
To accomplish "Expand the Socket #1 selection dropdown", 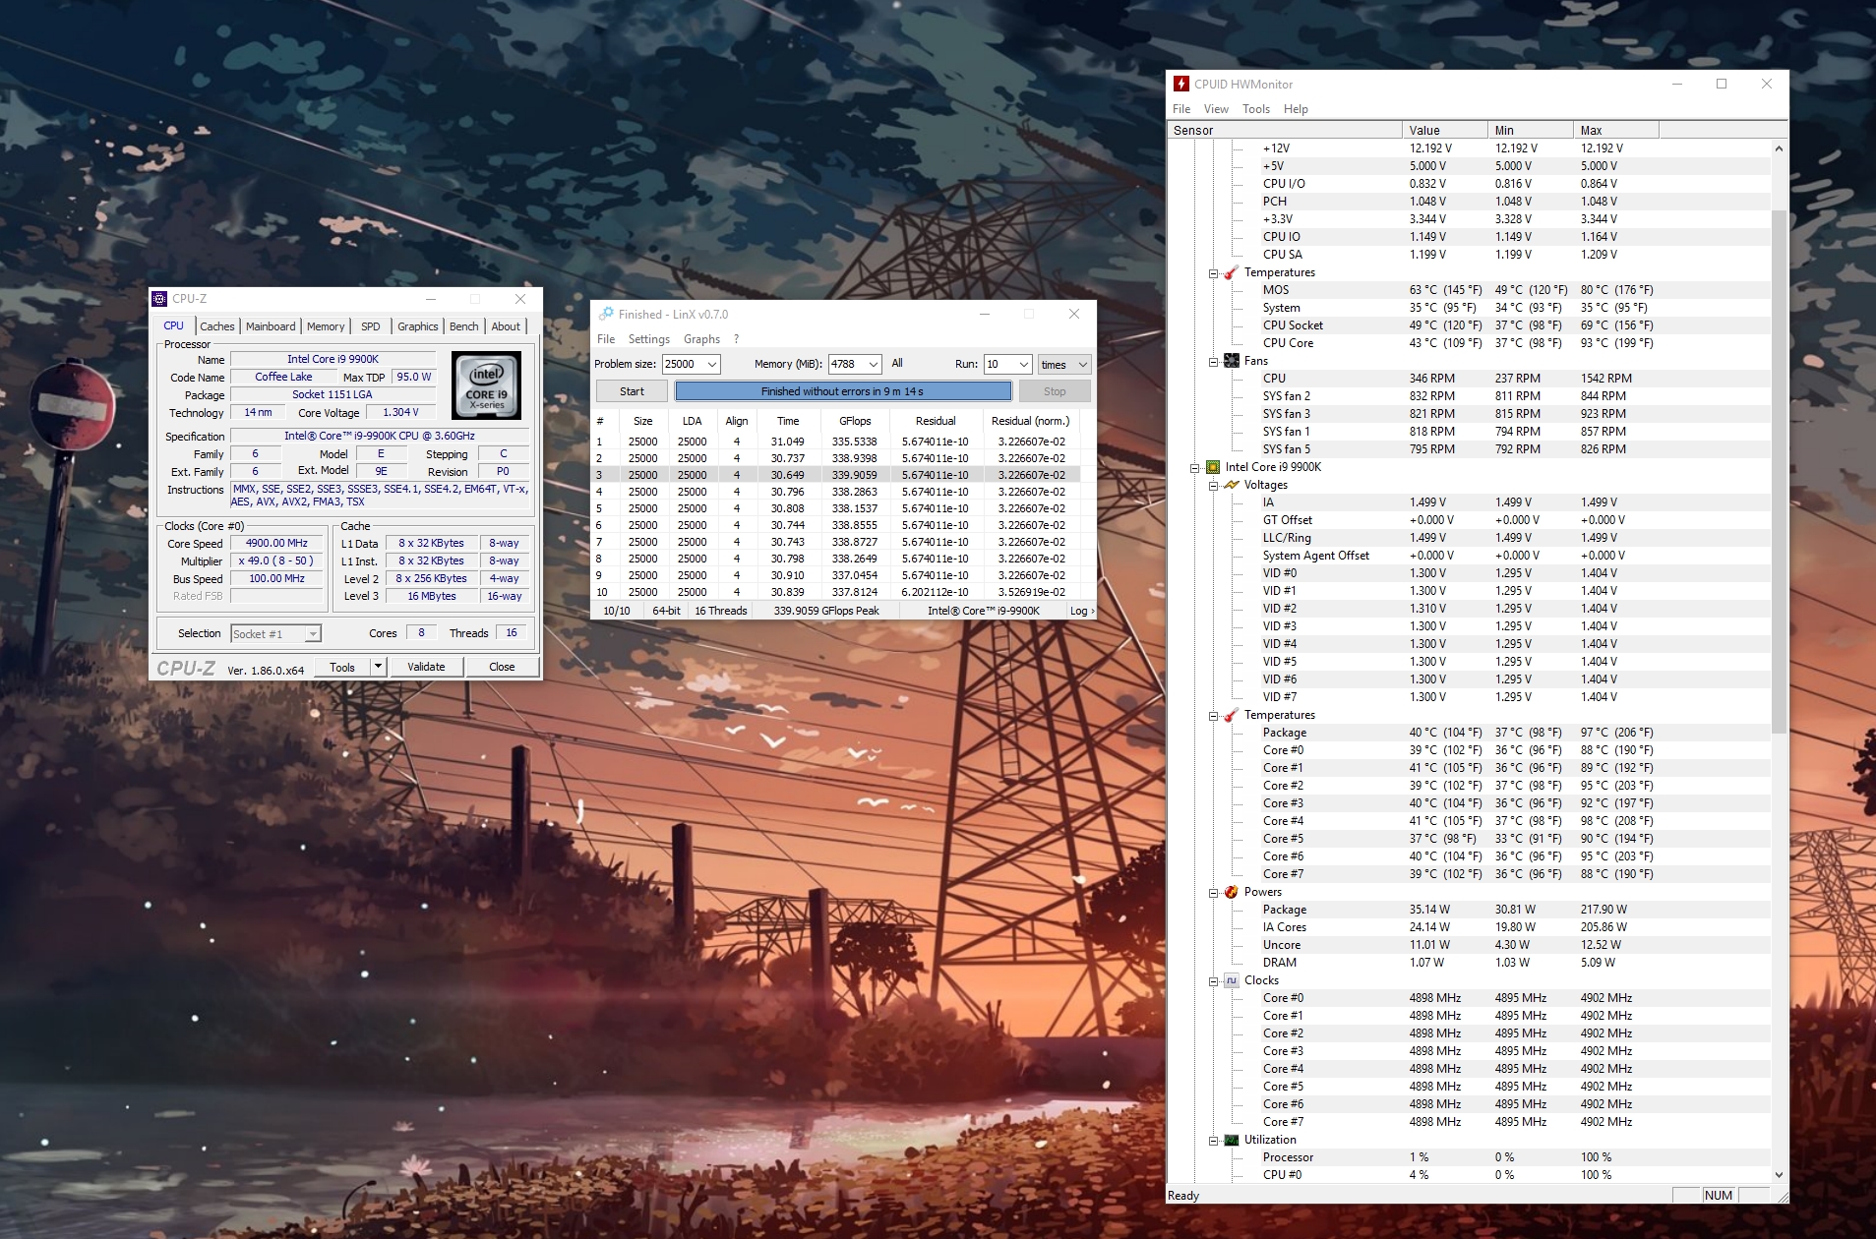I will (x=312, y=634).
